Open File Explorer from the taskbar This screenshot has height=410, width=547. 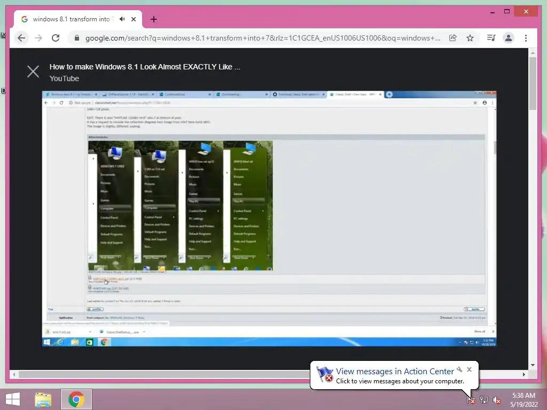tap(43, 399)
